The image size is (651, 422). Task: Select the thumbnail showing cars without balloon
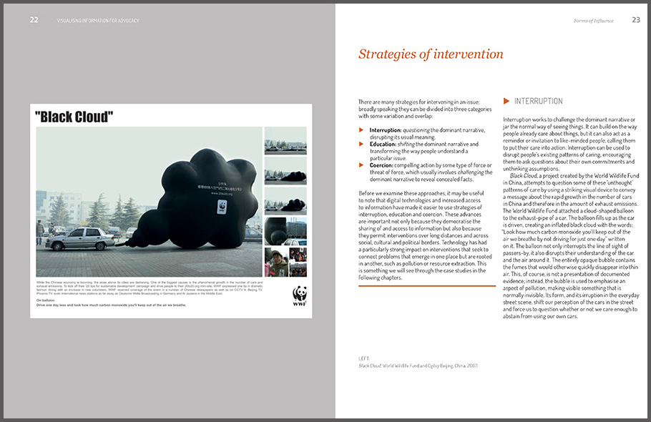285,141
